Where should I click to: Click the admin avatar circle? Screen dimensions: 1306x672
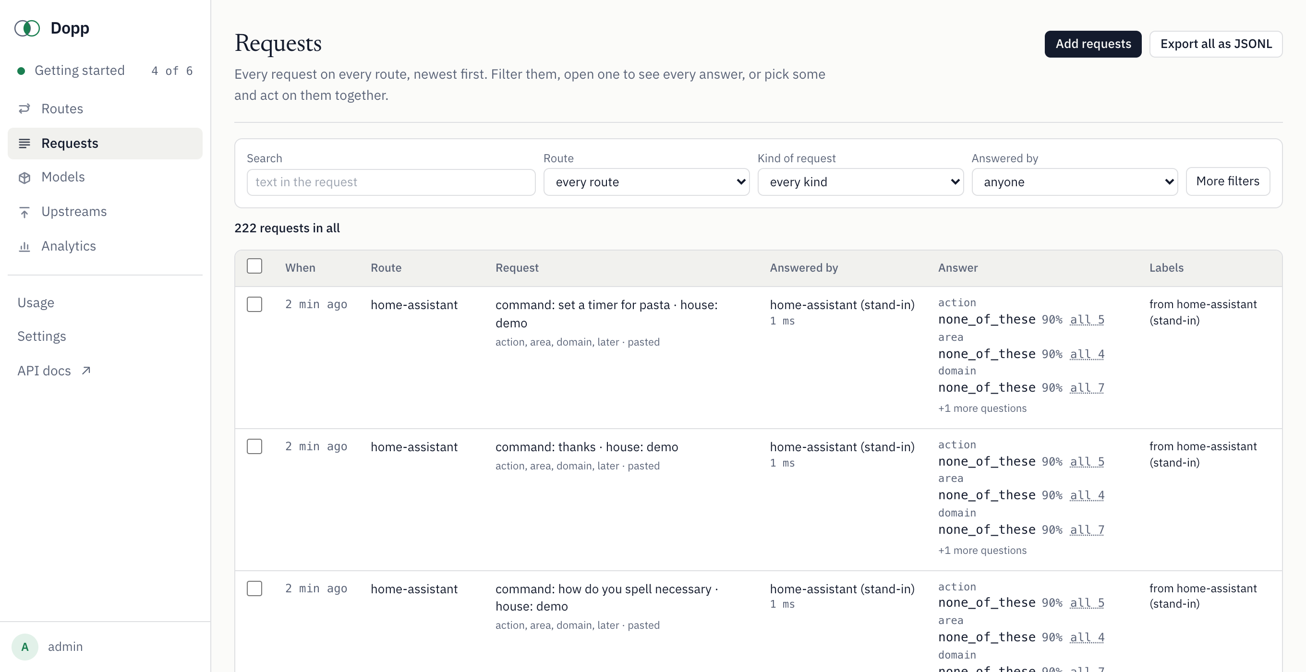tap(25, 647)
